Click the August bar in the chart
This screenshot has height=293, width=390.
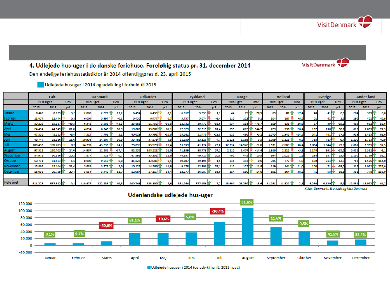click(248, 227)
